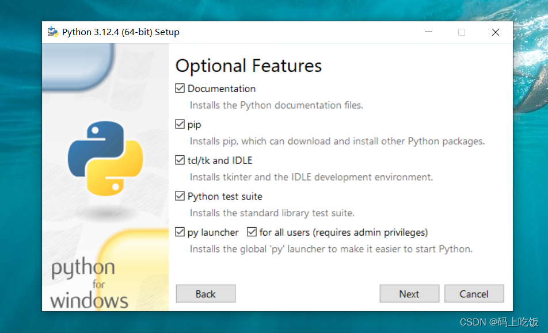Click the text Installs the Python documentation files.
The height and width of the screenshot is (333, 548).
tap(276, 105)
